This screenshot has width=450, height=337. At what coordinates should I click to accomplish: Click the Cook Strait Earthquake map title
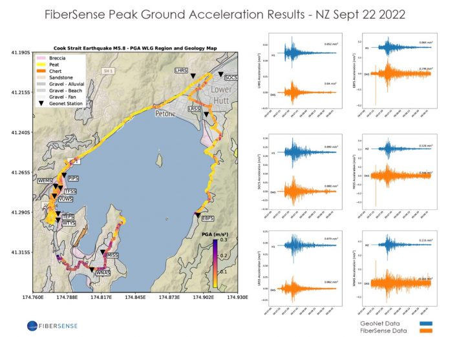pos(135,48)
